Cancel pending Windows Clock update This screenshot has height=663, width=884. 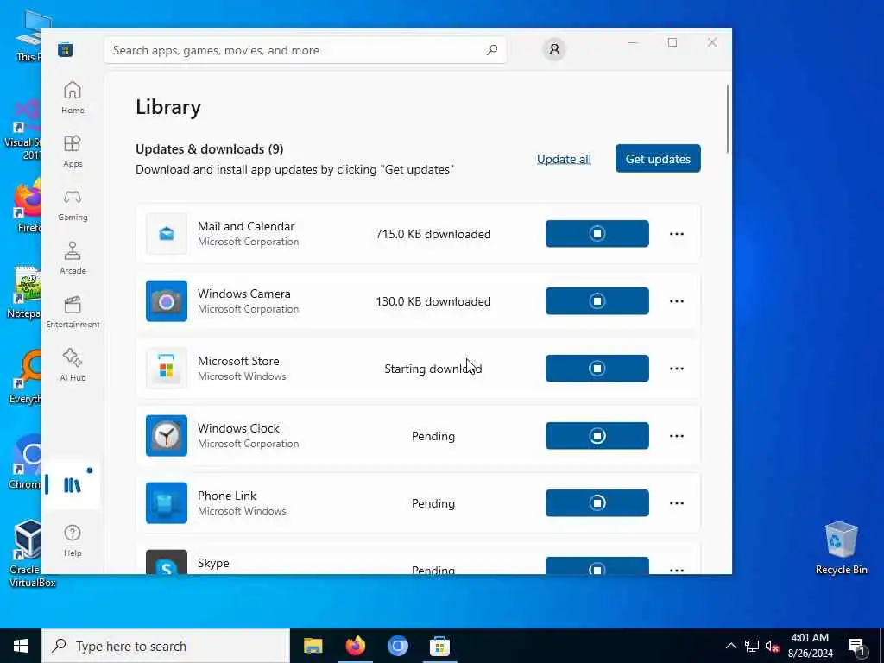(x=597, y=436)
